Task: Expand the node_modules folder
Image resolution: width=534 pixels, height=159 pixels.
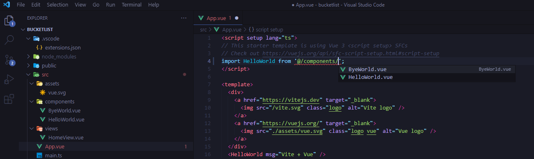Action: click(29, 56)
